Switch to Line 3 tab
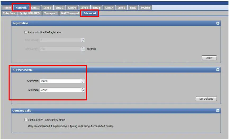Screen dimensions: 229x140 point(60,8)
